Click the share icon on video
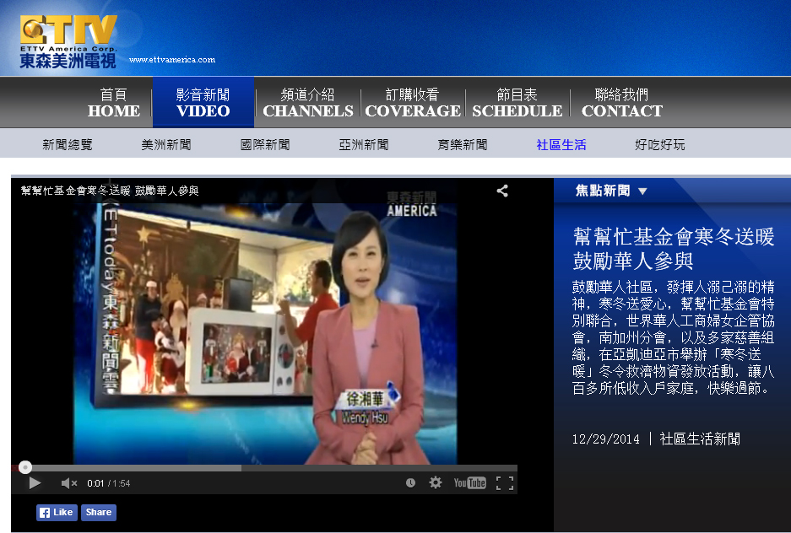This screenshot has width=791, height=533. (502, 191)
